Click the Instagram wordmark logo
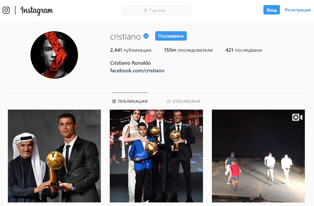Viewport: 314px width, 206px height. tap(37, 11)
